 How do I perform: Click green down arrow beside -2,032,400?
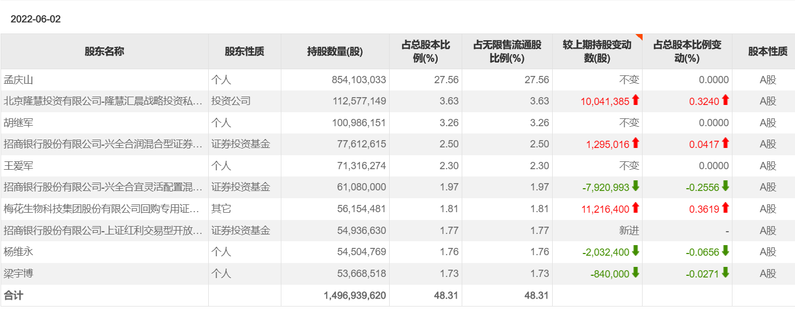pos(635,251)
